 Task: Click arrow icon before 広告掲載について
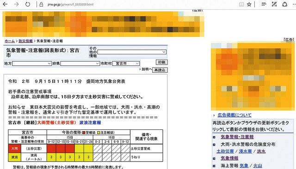pos(214,115)
